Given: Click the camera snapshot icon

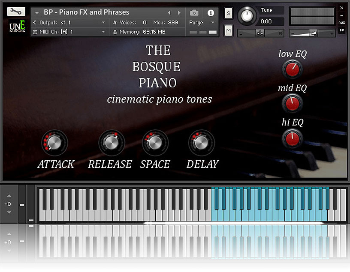Looking at the screenshot, I should [194, 13].
